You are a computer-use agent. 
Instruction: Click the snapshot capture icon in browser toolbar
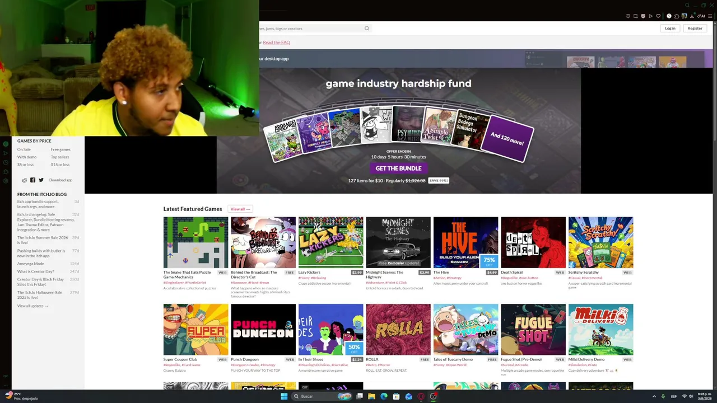click(635, 16)
